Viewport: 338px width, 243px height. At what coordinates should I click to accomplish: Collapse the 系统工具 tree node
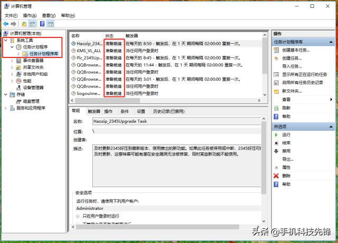click(x=6, y=40)
